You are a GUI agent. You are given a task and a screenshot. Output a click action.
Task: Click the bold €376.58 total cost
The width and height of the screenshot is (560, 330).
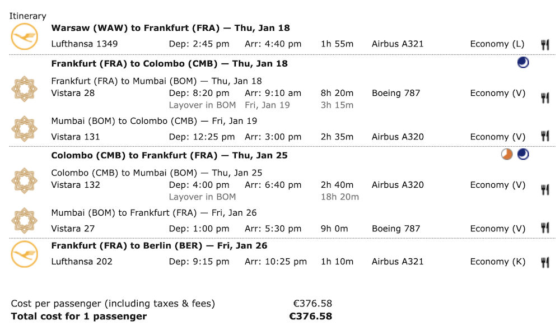(310, 317)
